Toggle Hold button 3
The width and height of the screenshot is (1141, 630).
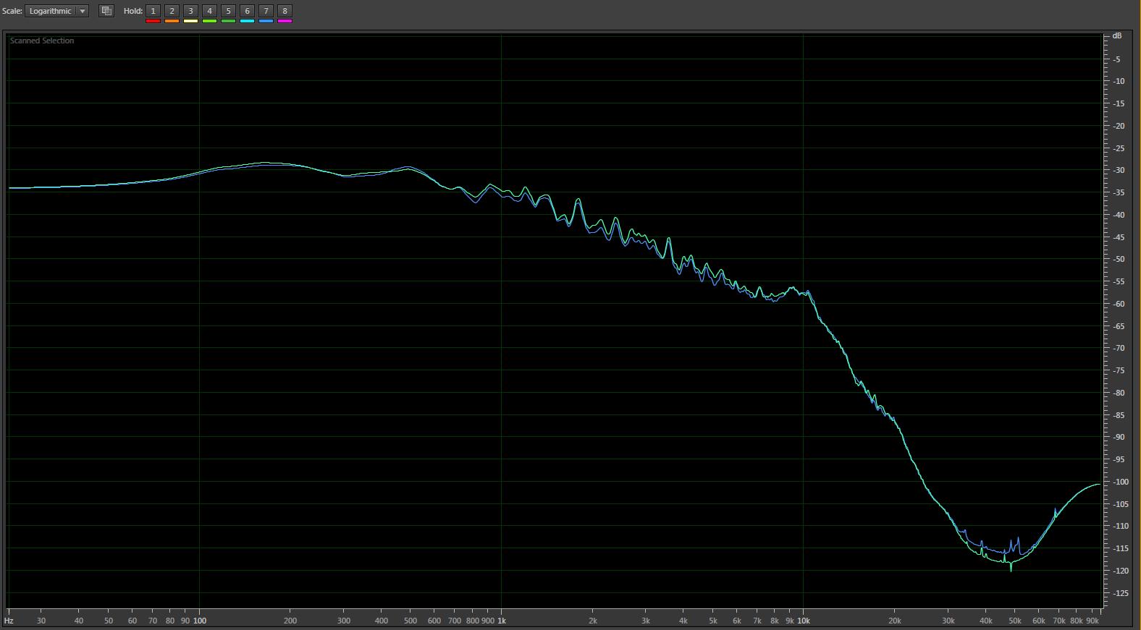coord(190,11)
